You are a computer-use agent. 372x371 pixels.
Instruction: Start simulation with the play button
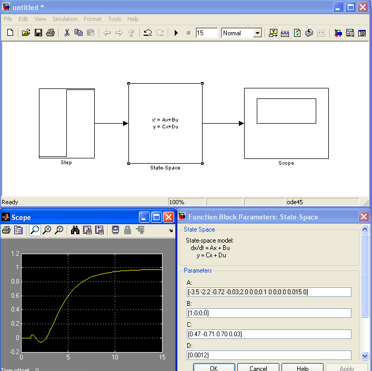tap(176, 33)
